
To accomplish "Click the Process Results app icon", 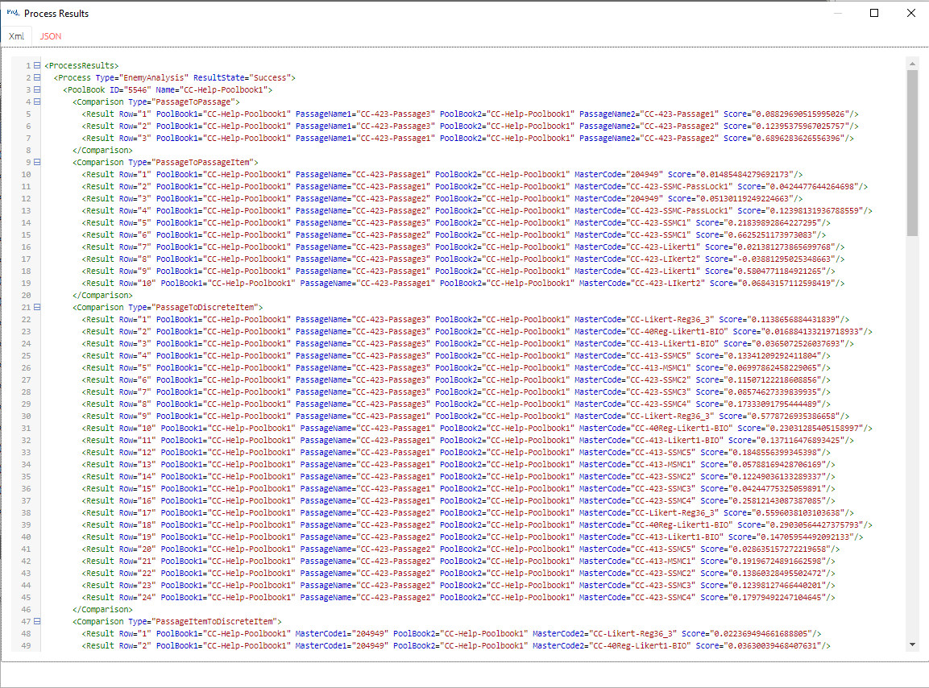I will (12, 13).
